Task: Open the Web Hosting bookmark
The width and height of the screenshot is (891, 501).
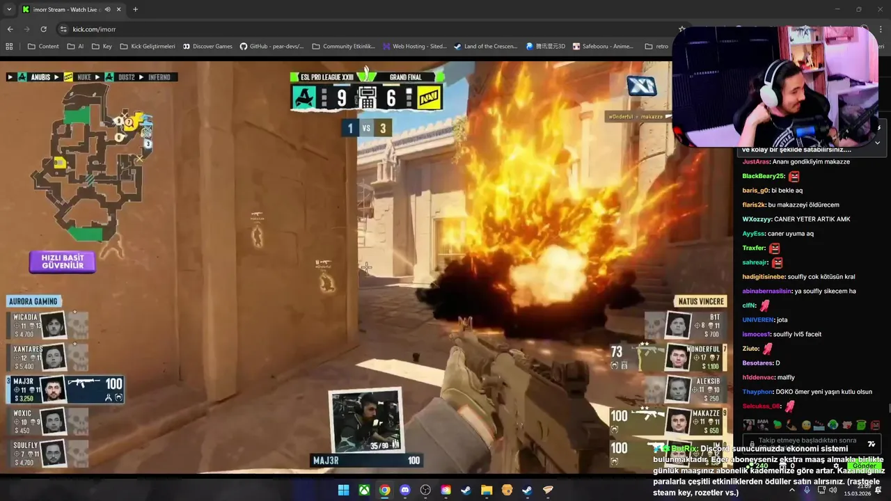Action: point(415,47)
